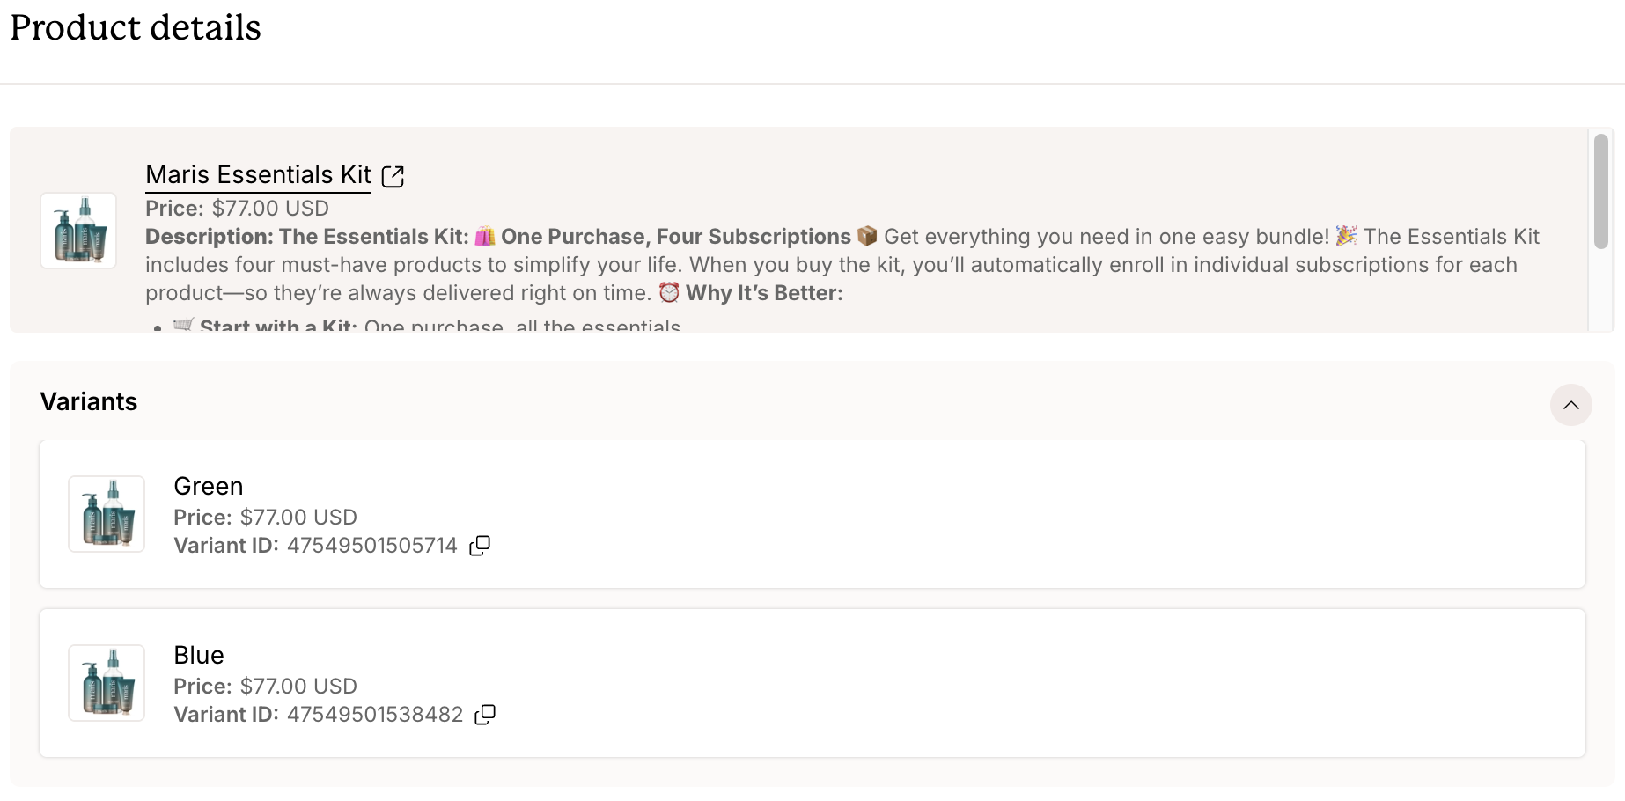Click the Maris Essentials Kit product thumbnail

pos(78,231)
